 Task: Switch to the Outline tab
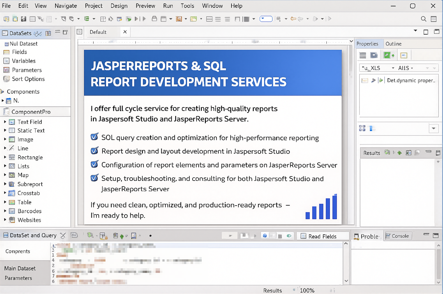393,44
